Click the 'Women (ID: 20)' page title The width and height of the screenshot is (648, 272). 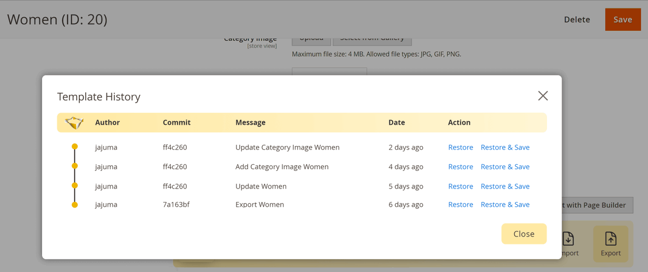tap(57, 19)
